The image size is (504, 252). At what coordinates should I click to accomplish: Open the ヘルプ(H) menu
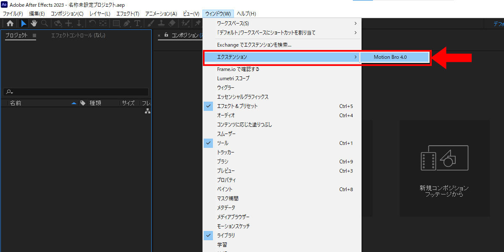(247, 14)
